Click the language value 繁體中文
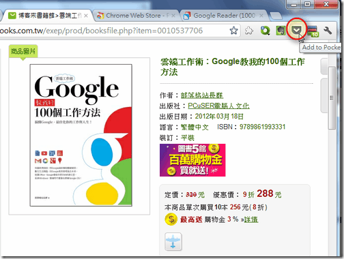 (195, 127)
